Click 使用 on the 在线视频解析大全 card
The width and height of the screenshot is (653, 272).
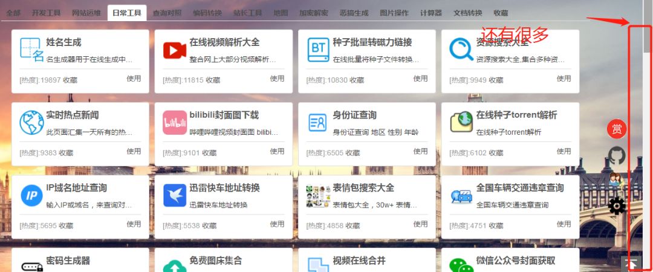(277, 79)
